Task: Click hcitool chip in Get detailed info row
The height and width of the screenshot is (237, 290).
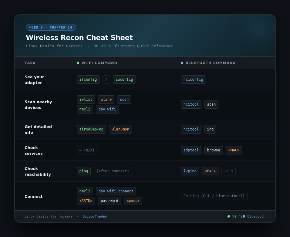Action: pyautogui.click(x=191, y=129)
